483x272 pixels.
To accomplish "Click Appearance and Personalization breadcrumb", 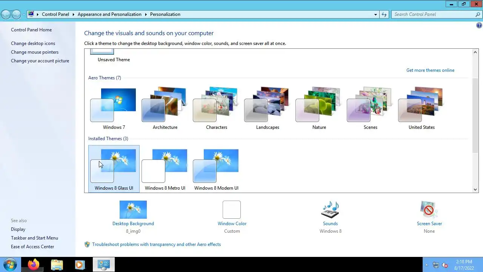I will pyautogui.click(x=109, y=14).
